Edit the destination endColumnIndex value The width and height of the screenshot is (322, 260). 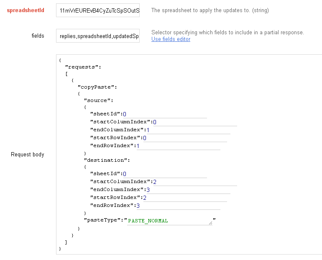188,190
